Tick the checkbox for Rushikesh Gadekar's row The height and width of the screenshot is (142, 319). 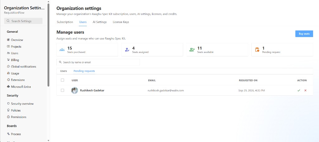[62, 90]
